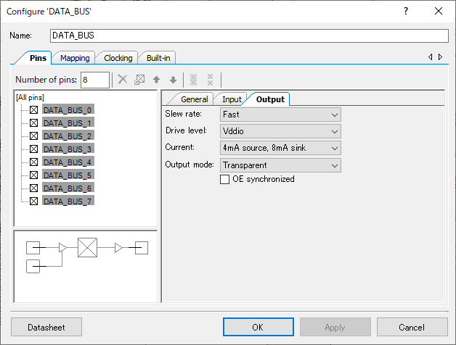Switch to the Clocking tab
456x345 pixels.
[x=118, y=58]
